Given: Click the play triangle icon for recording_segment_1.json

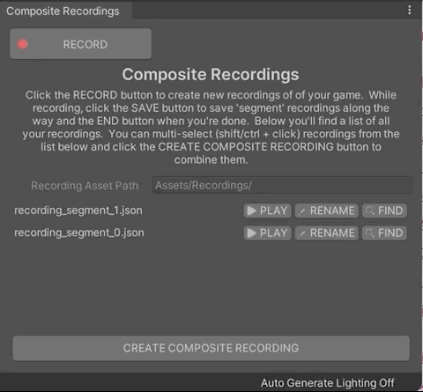Looking at the screenshot, I should pyautogui.click(x=251, y=211).
